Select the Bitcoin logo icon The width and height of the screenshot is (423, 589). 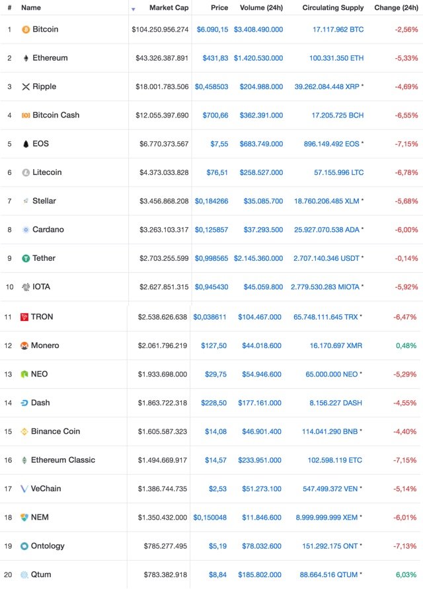25,30
